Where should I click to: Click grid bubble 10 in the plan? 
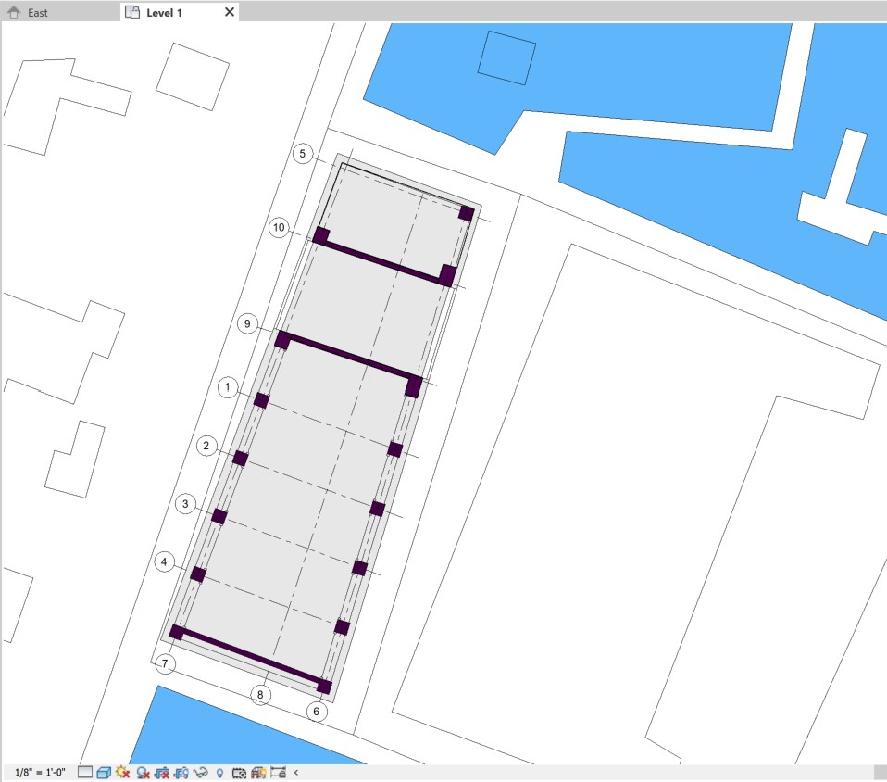278,227
